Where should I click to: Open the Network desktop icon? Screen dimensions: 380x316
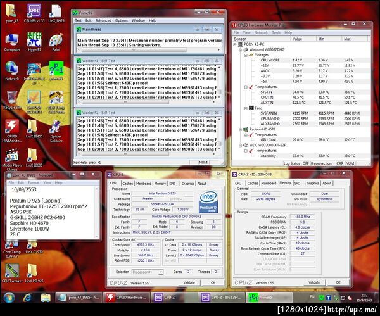12,71
